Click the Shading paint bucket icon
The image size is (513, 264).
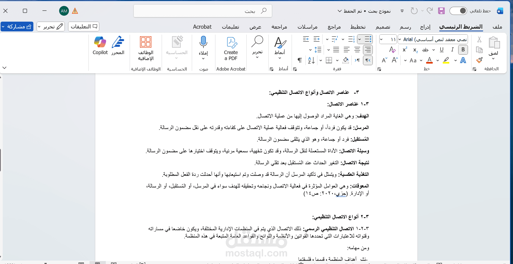point(346,60)
